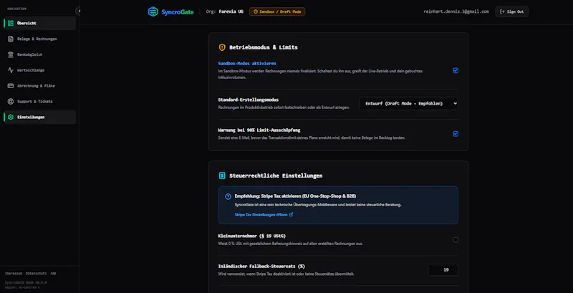Viewport: 573px width, 293px height.
Task: Click the Steuerrechtliche Einstellungen receipt icon
Action: 222,176
